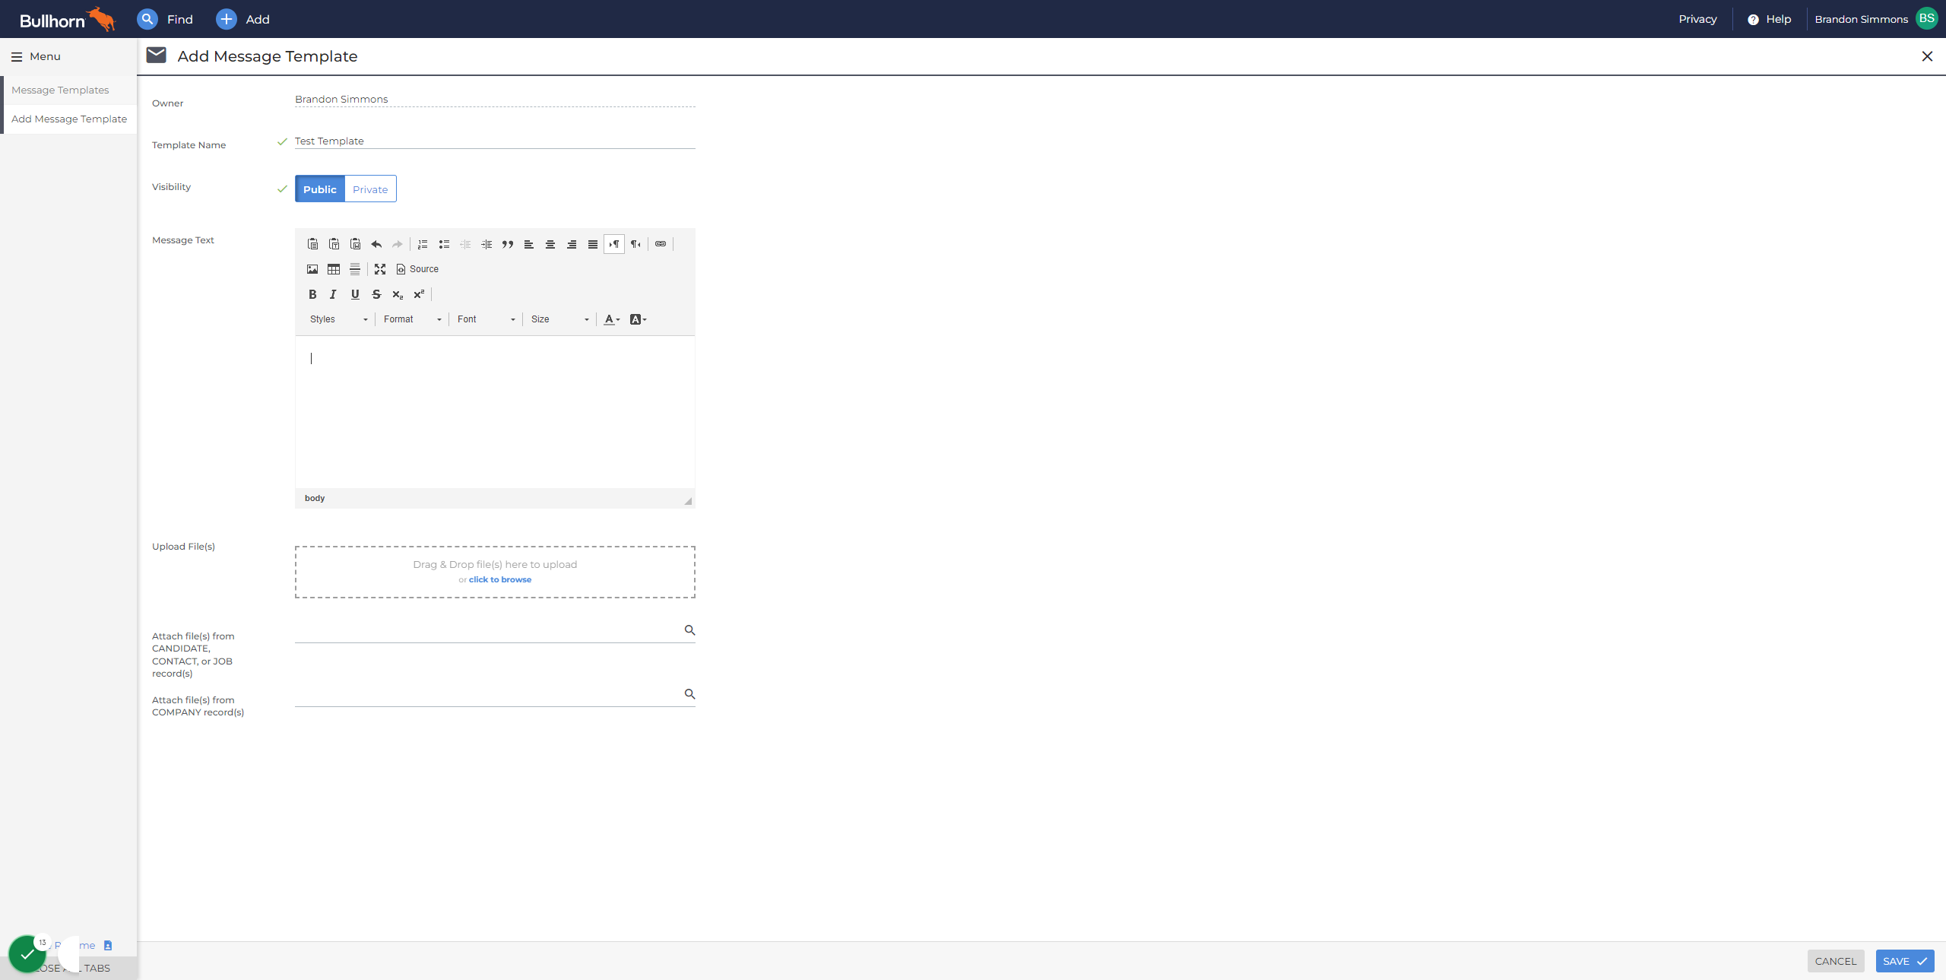
Task: Click Paste from Word icon
Action: (x=355, y=244)
